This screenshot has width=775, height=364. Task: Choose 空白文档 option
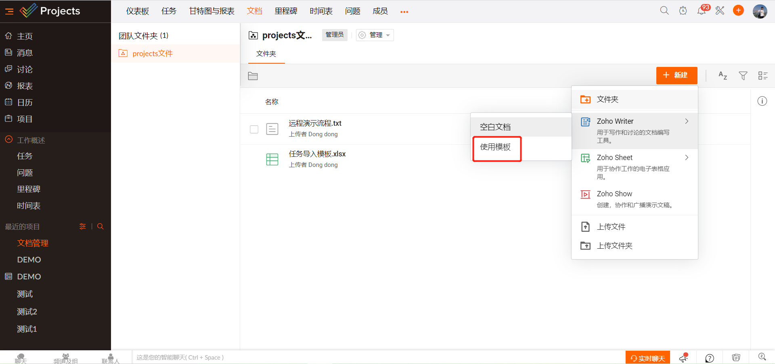tap(496, 127)
